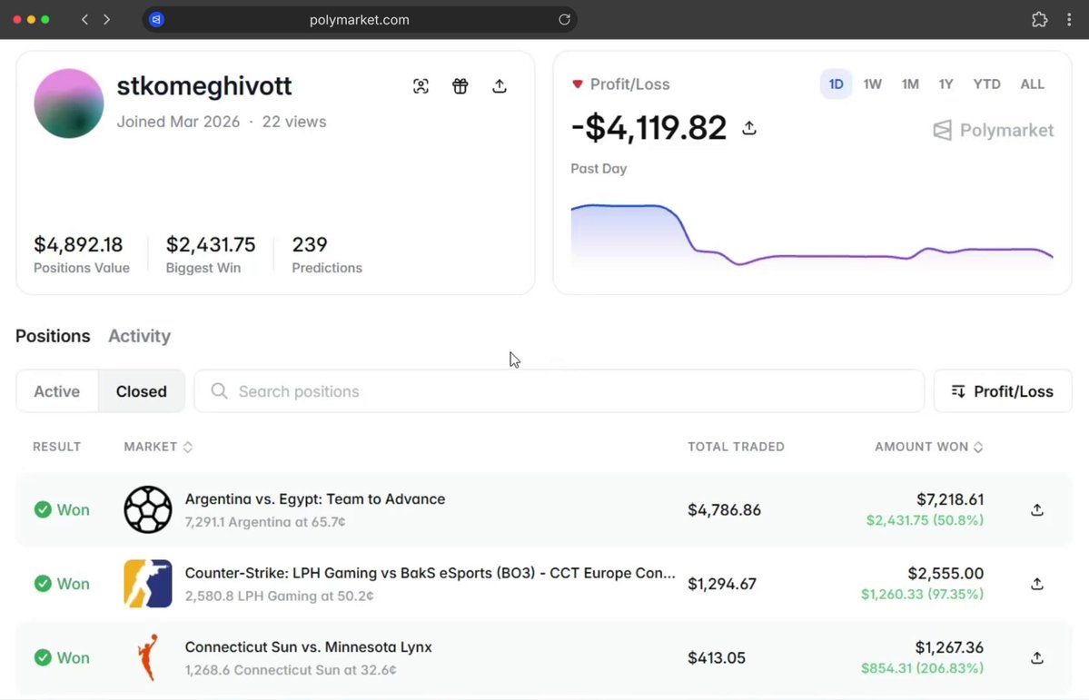Screen dimensions: 1089x700
Task: Open the Profit/Loss sort dropdown
Action: click(x=1002, y=391)
